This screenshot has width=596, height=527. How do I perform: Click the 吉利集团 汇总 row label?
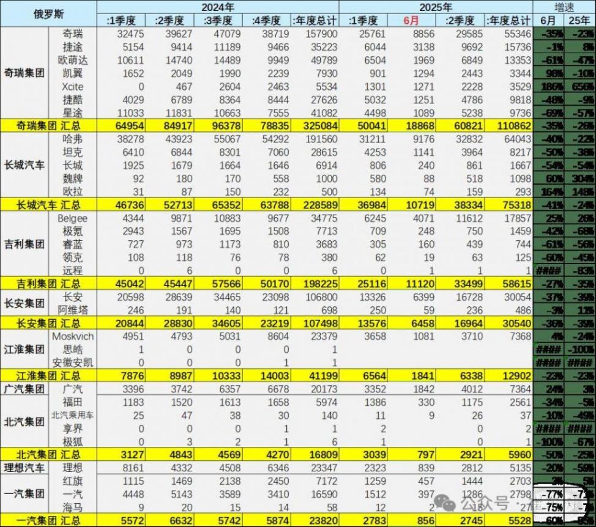click(x=48, y=283)
